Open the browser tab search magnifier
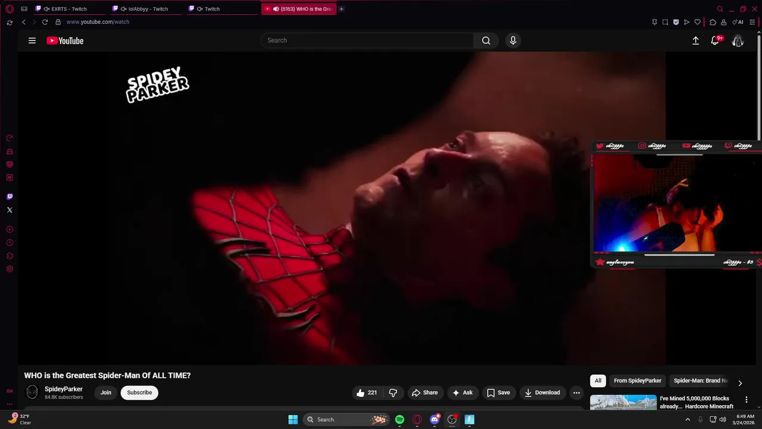Screen dimensions: 762x429 tap(720, 9)
